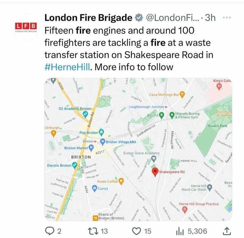Share the tweet via upload icon

tap(227, 231)
